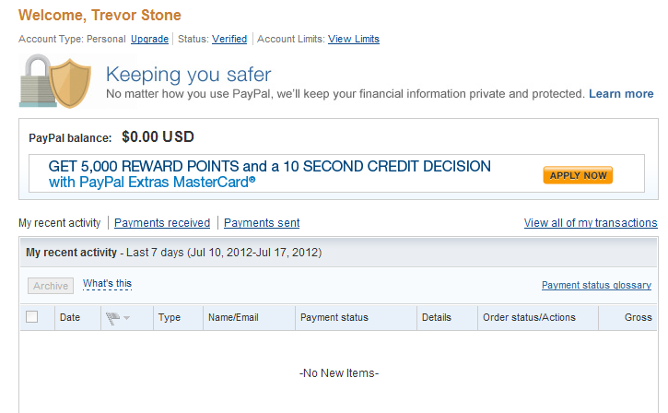Open the Payment status glossary link
668x413 pixels.
(596, 285)
